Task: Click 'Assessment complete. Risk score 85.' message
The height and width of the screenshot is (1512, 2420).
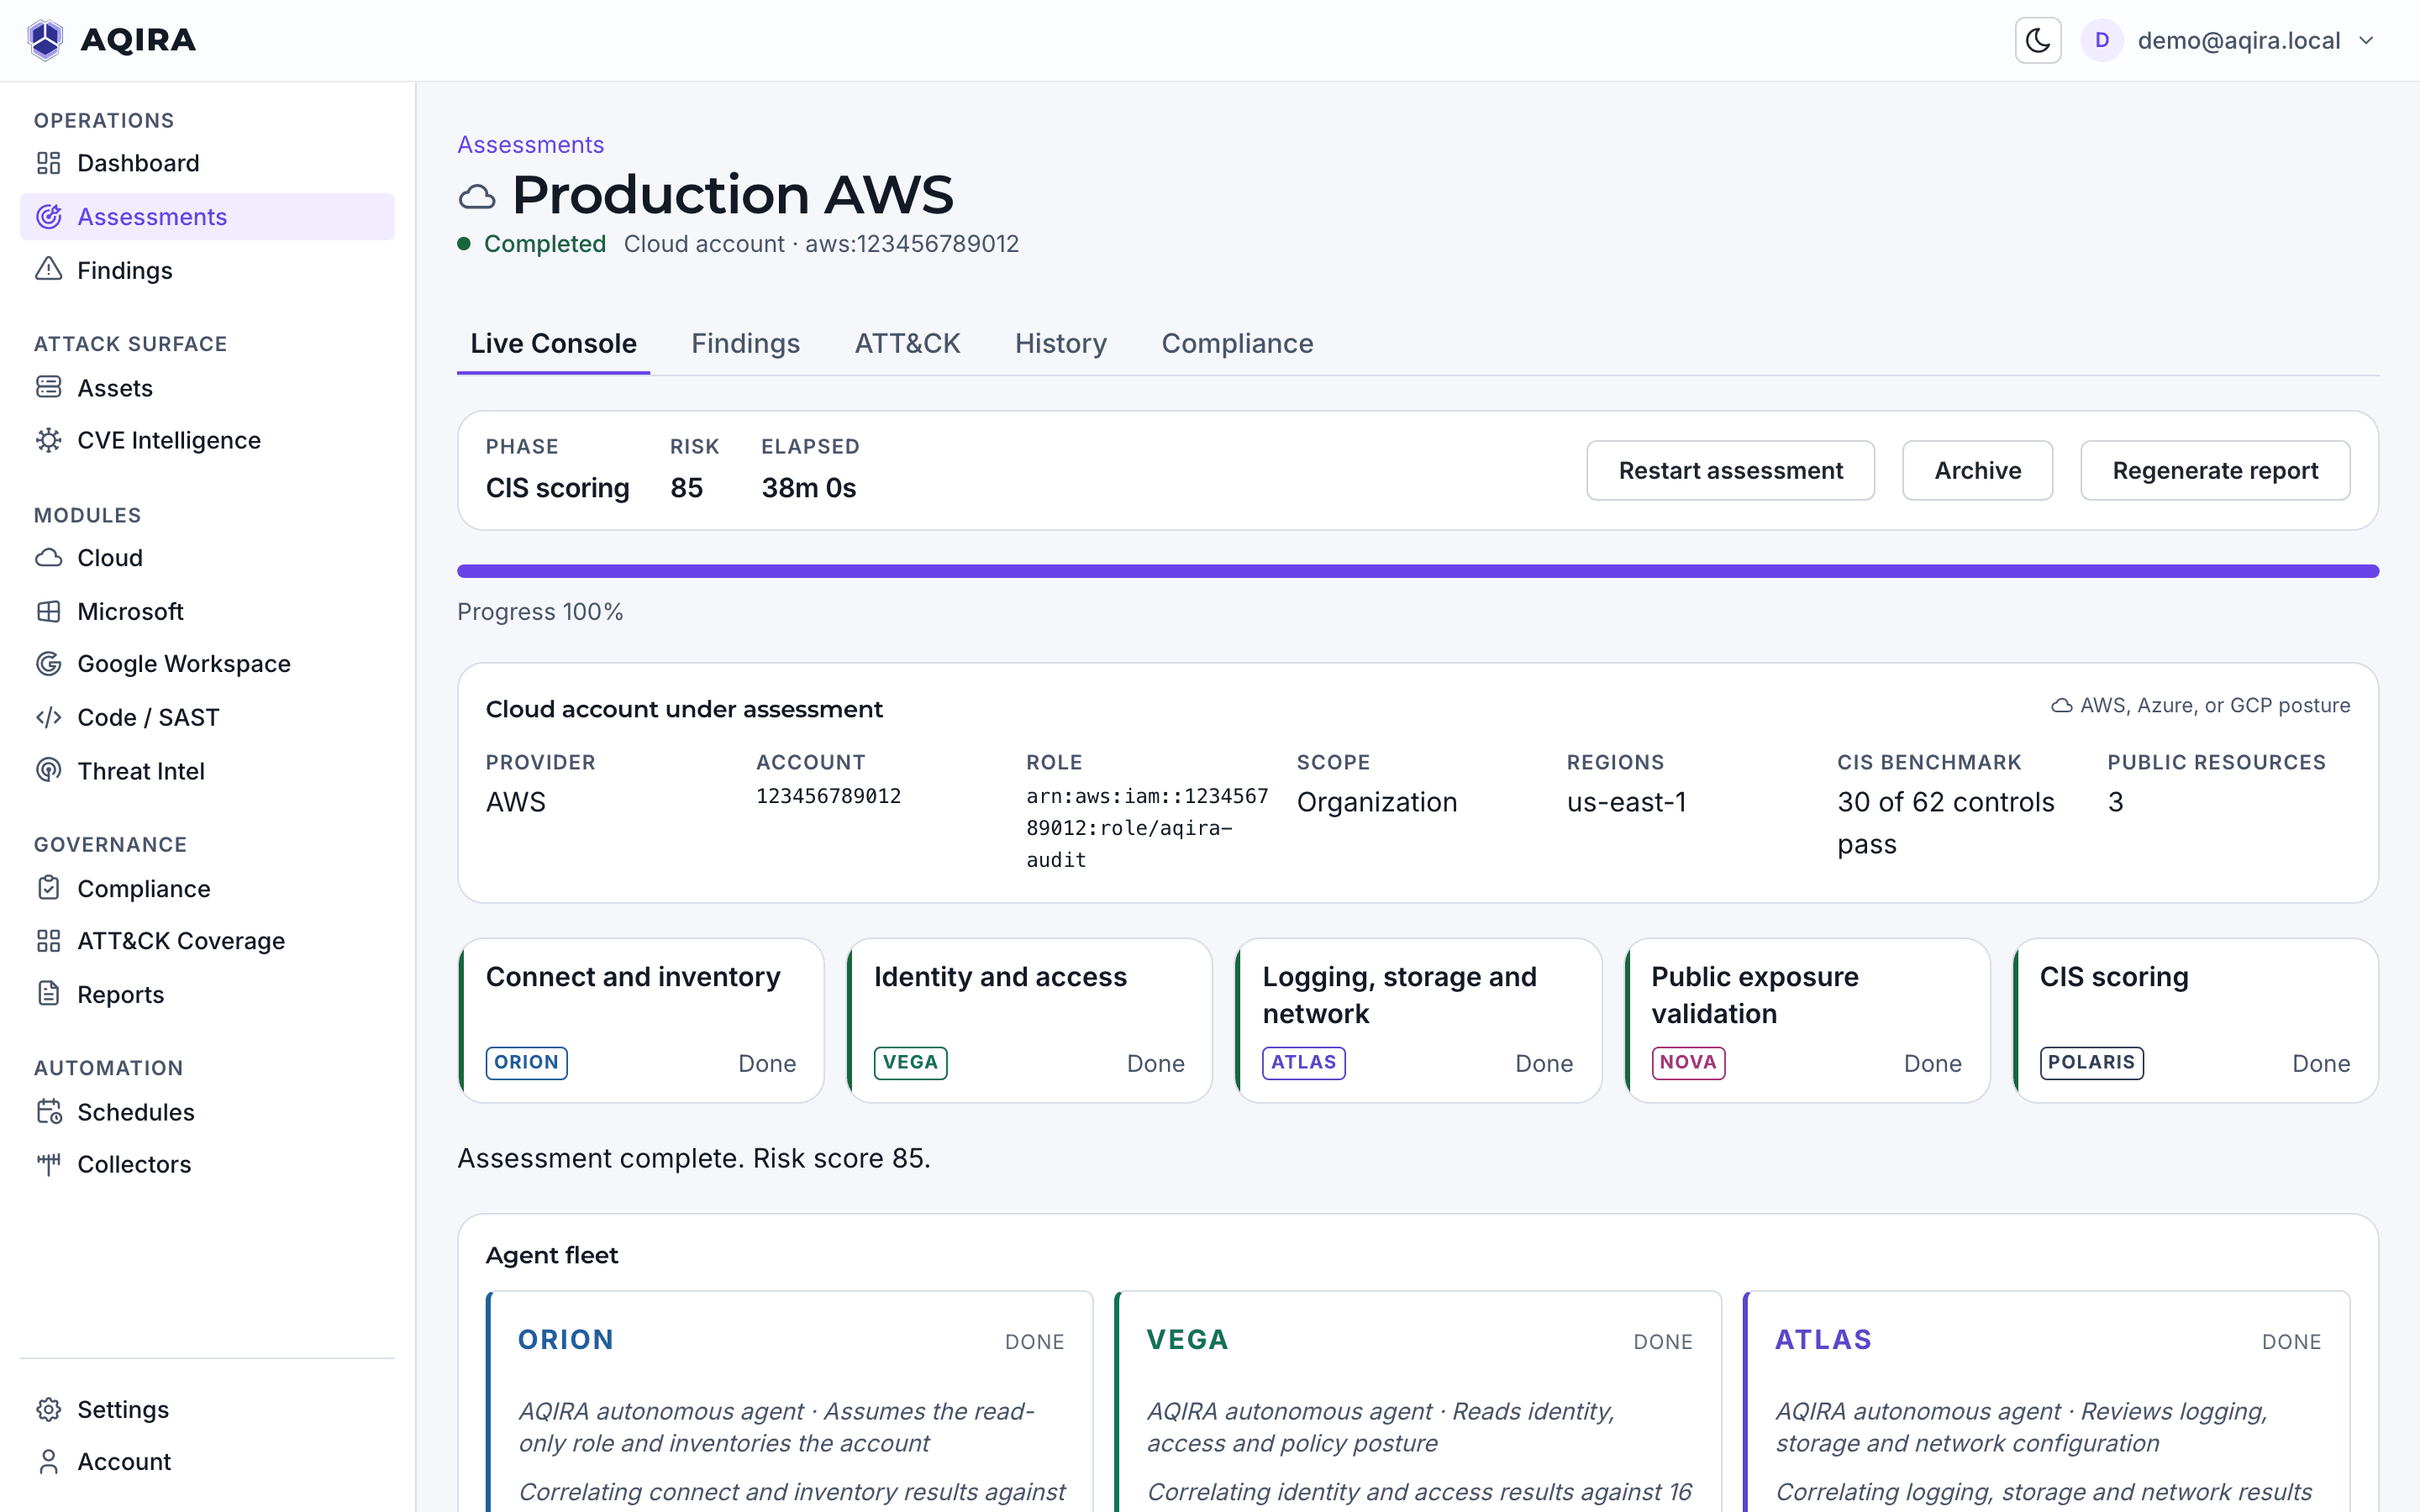Action: coord(694,1158)
